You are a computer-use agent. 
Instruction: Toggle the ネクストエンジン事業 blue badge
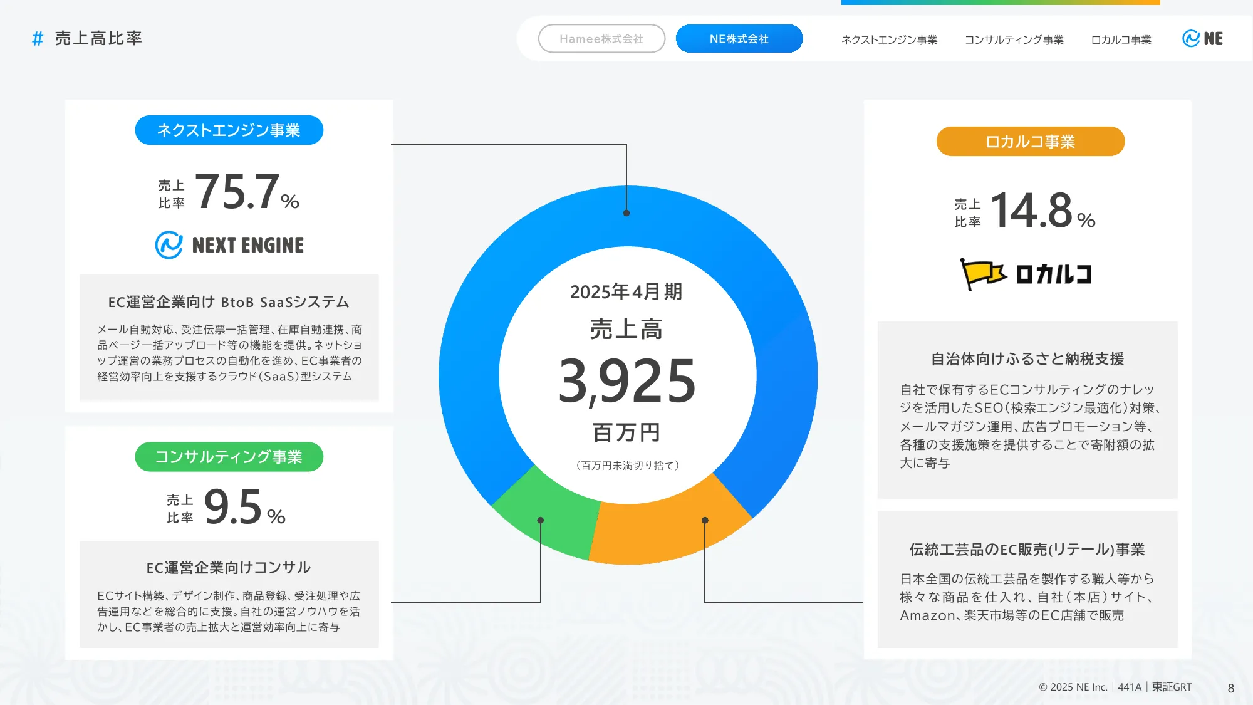click(229, 130)
